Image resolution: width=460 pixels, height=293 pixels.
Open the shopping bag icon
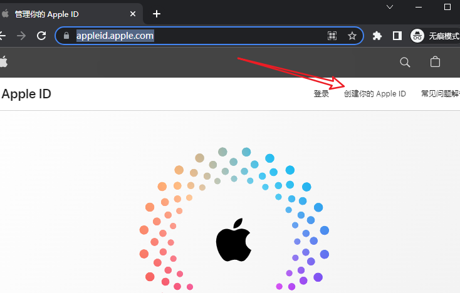435,62
